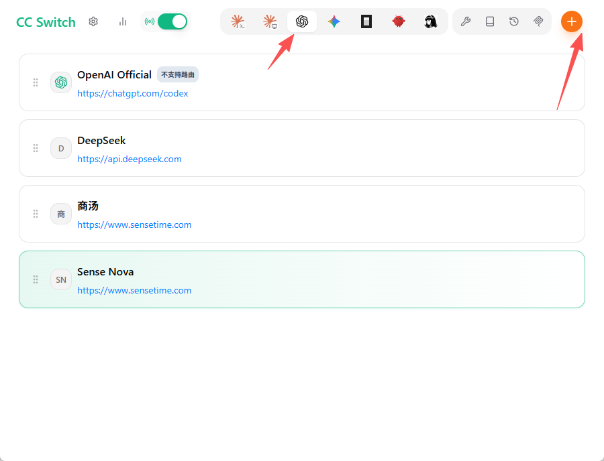The width and height of the screenshot is (604, 461).
Task: Select the black square app tab
Action: (366, 21)
